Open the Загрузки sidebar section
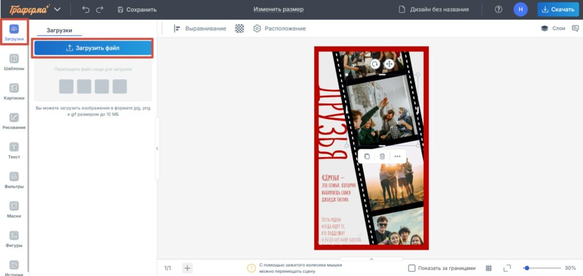 (14, 32)
